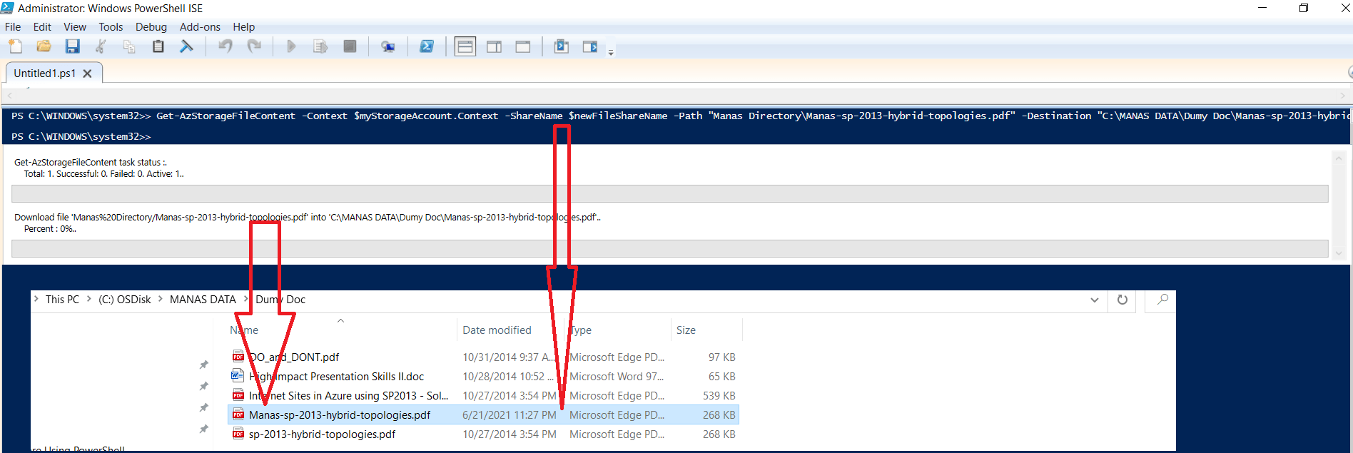Viewport: 1353px width, 453px height.
Task: Click (C:) OSDisk in the breadcrumb path
Action: pos(125,300)
